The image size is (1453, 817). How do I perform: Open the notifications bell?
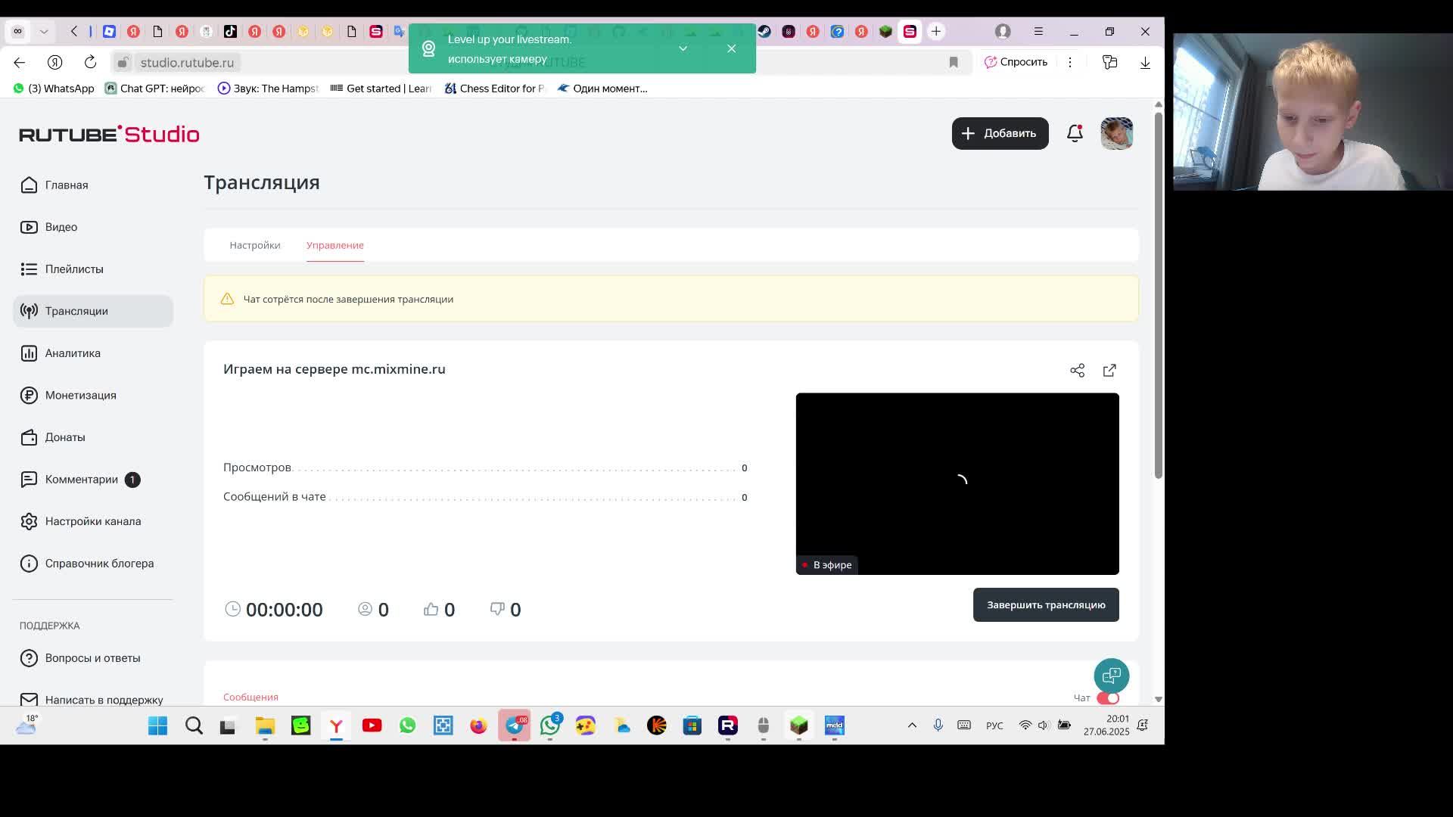[x=1075, y=133]
